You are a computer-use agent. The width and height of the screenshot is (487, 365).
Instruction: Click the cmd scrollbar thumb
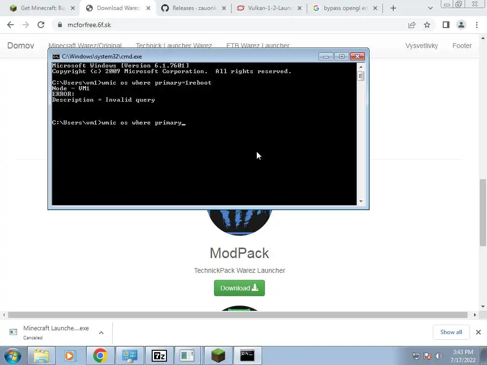tap(361, 76)
